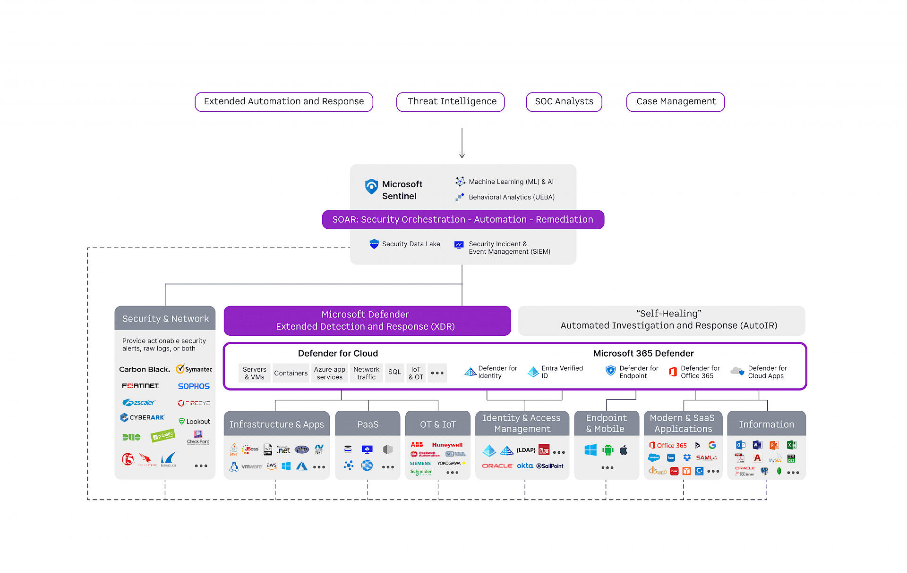The height and width of the screenshot is (573, 907).
Task: Select the Case Management box
Action: click(676, 102)
